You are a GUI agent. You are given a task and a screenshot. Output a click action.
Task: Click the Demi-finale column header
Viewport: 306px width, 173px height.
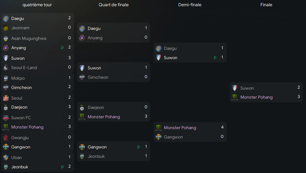(190, 5)
